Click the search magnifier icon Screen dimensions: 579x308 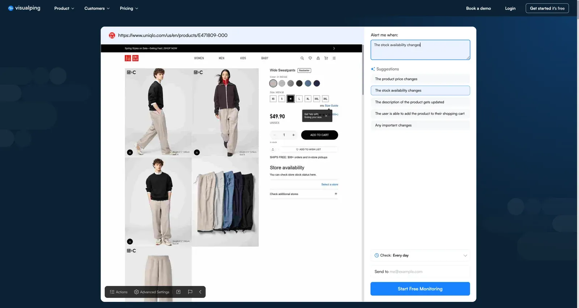tap(302, 58)
